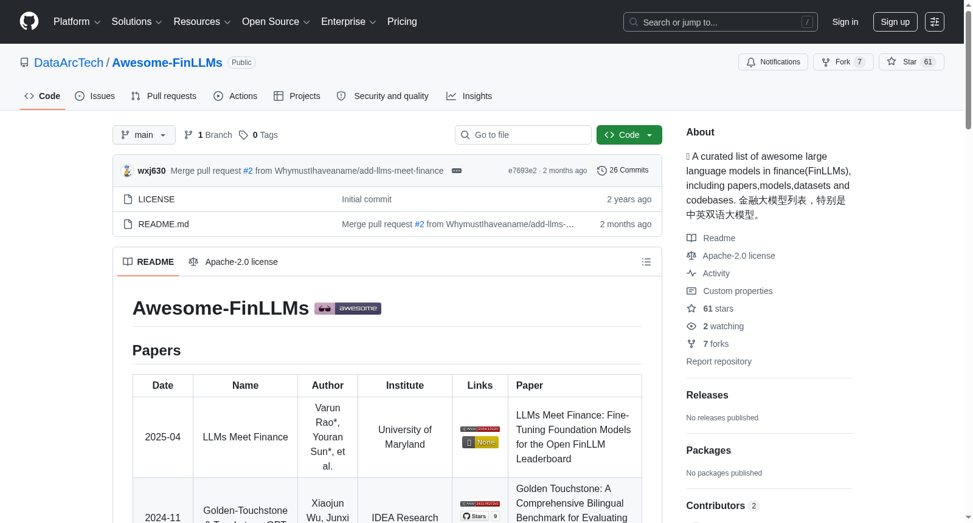Open the LICENSE file
Viewport: 973px width, 523px height.
click(156, 199)
